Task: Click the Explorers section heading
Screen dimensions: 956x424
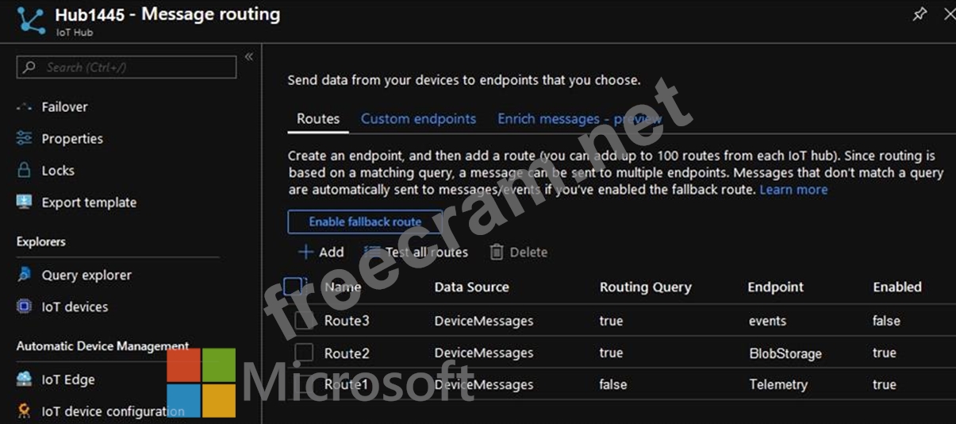Action: (x=41, y=241)
